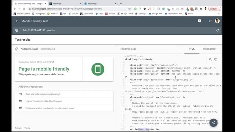Click VIEW DETAILS for loading issues

pyautogui.click(x=48, y=49)
